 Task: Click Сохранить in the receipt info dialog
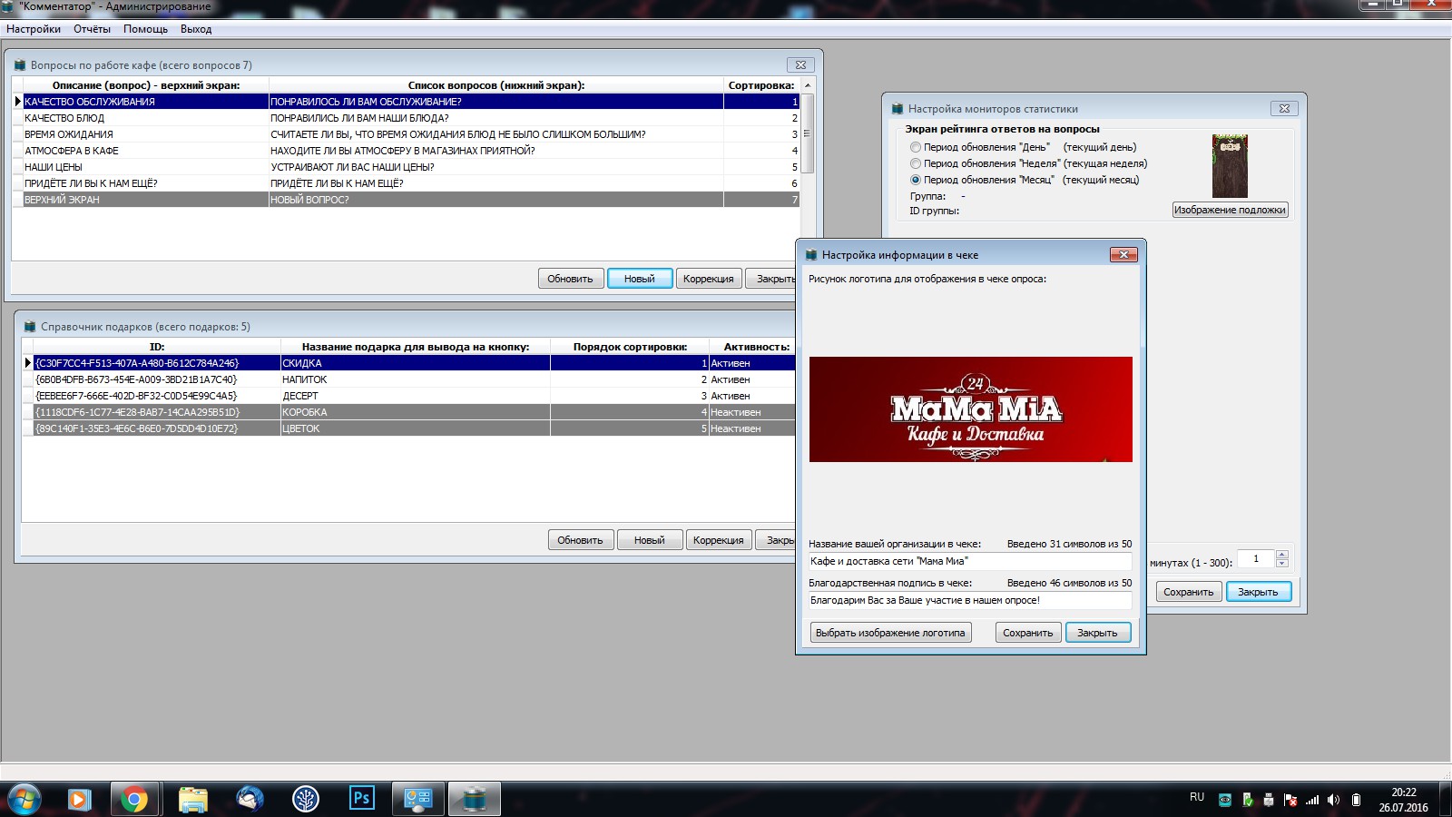tap(1028, 633)
